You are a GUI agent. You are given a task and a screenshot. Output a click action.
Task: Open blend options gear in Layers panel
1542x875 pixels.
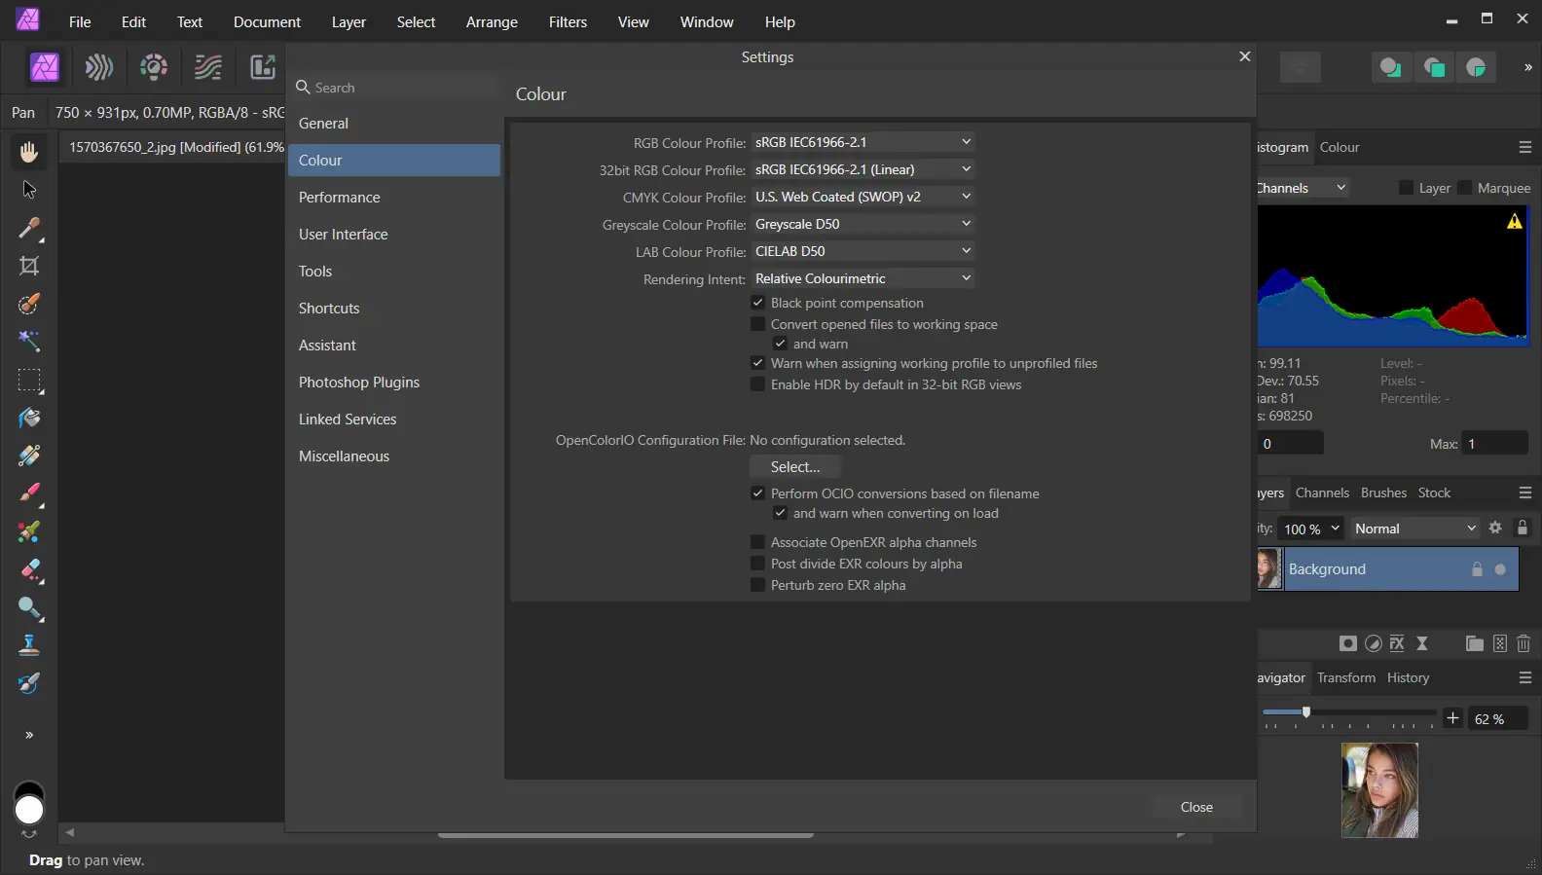(1495, 528)
